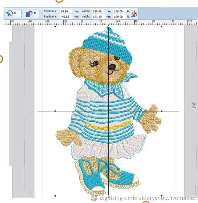Click the middle-left selection handle
198x203 pixels.
55,111
